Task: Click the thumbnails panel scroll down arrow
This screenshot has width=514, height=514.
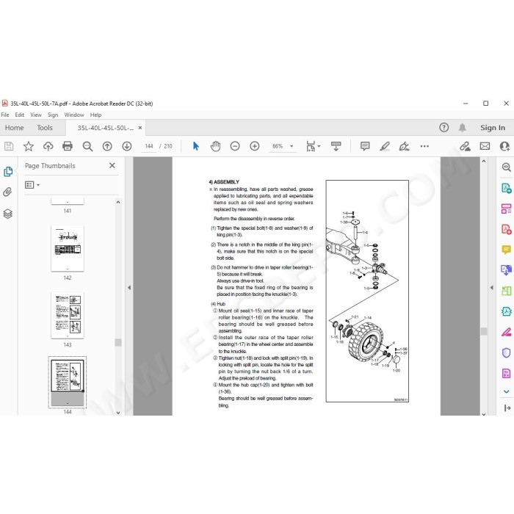Action: [118, 413]
